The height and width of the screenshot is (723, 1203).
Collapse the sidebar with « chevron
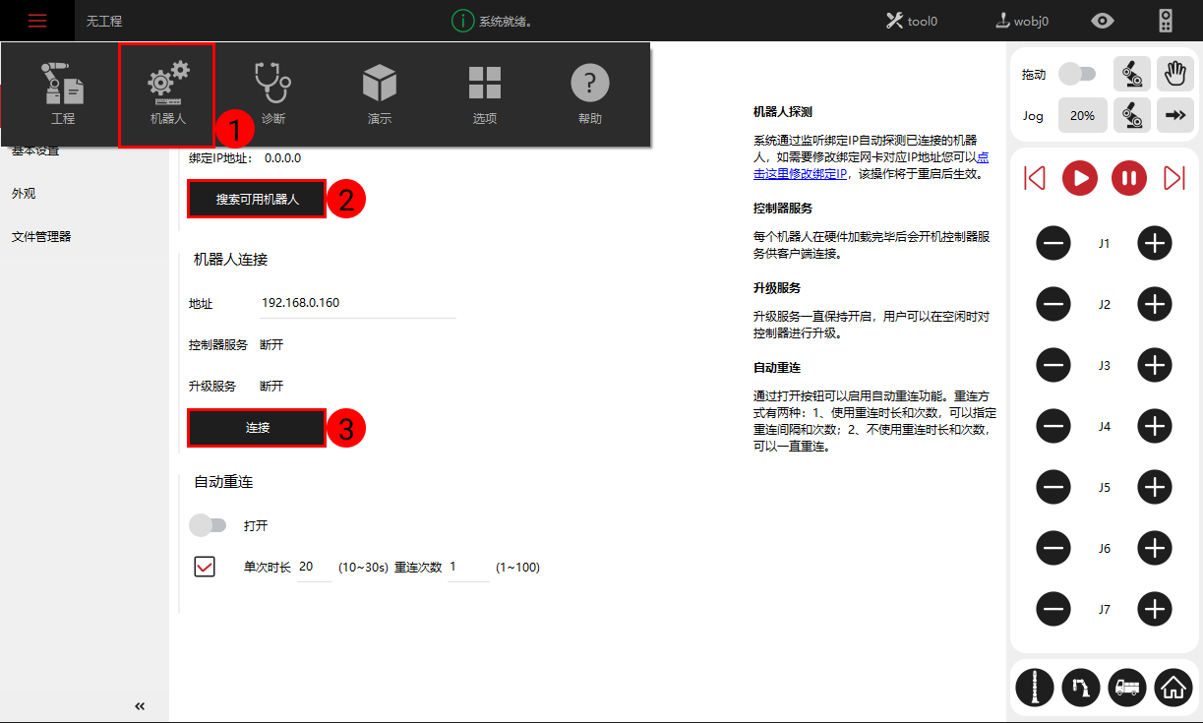coord(140,706)
